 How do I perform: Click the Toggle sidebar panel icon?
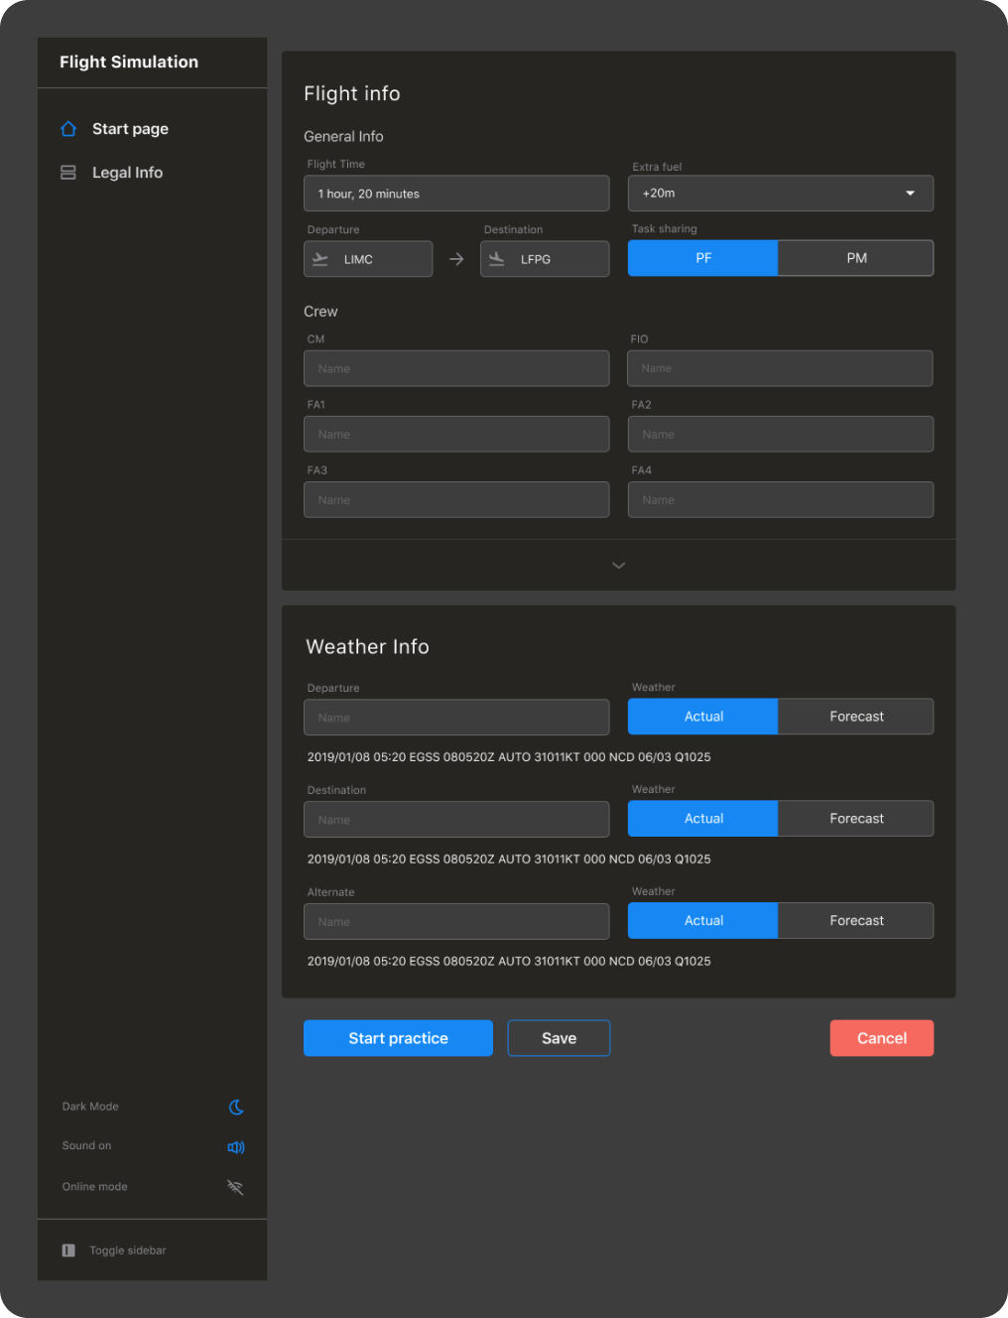[68, 1251]
